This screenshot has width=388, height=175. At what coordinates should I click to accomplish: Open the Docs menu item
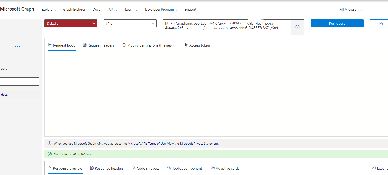[96, 9]
